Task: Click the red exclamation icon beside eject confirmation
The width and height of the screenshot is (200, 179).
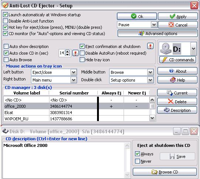Action: pyautogui.click(x=150, y=46)
